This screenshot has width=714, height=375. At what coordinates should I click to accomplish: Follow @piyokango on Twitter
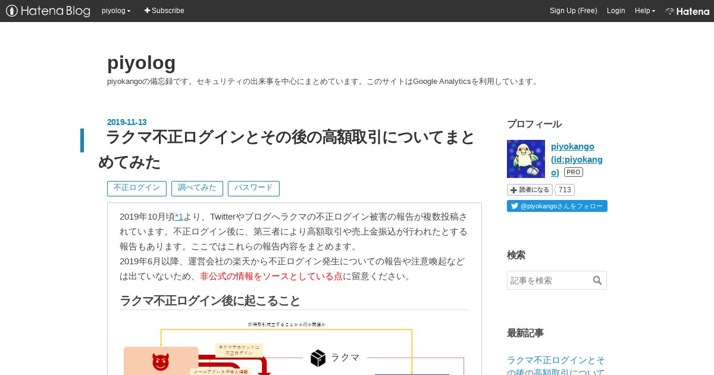click(557, 206)
